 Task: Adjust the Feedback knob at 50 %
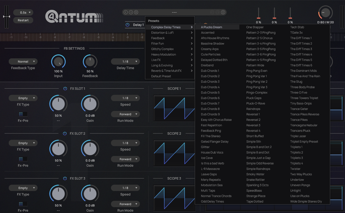[x=90, y=62]
